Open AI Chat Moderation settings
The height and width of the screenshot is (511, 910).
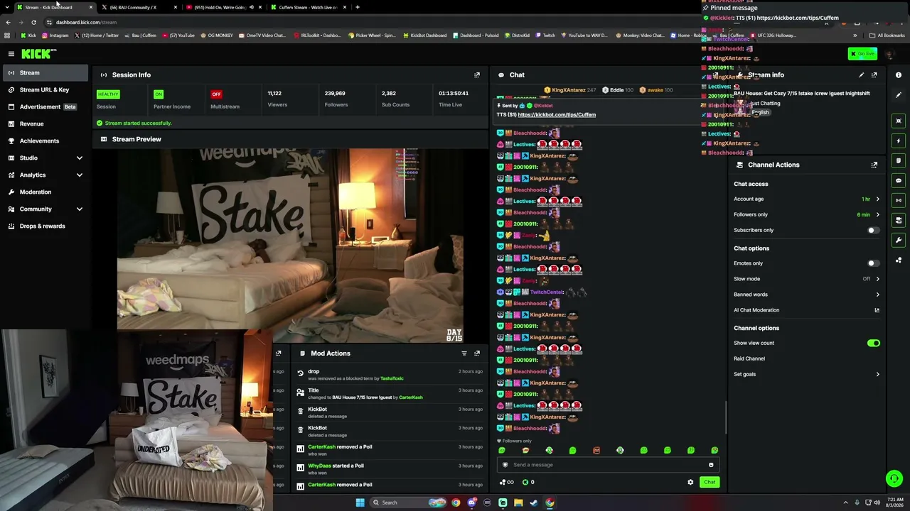pyautogui.click(x=806, y=310)
